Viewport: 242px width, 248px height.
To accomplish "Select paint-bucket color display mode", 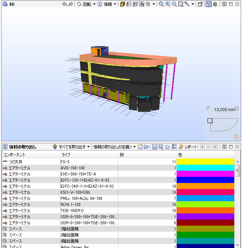I will [x=142, y=4].
